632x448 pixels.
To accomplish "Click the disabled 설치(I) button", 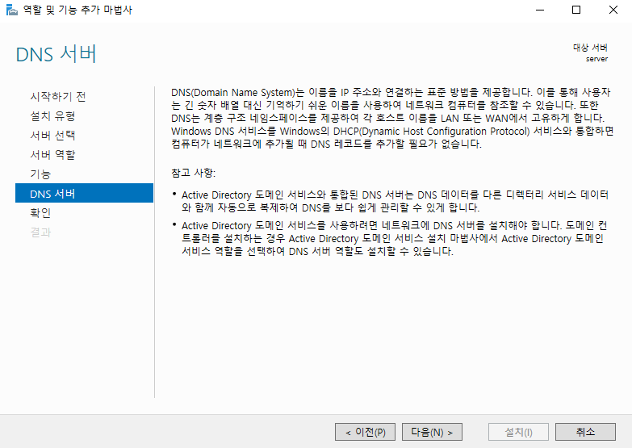I will pyautogui.click(x=518, y=432).
